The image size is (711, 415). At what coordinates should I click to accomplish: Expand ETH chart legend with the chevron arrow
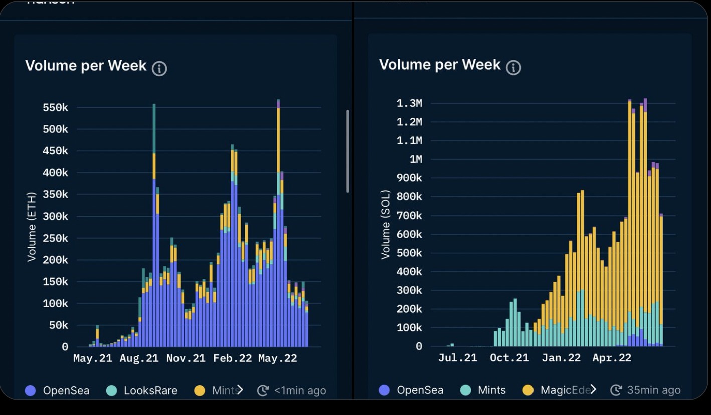tap(240, 390)
